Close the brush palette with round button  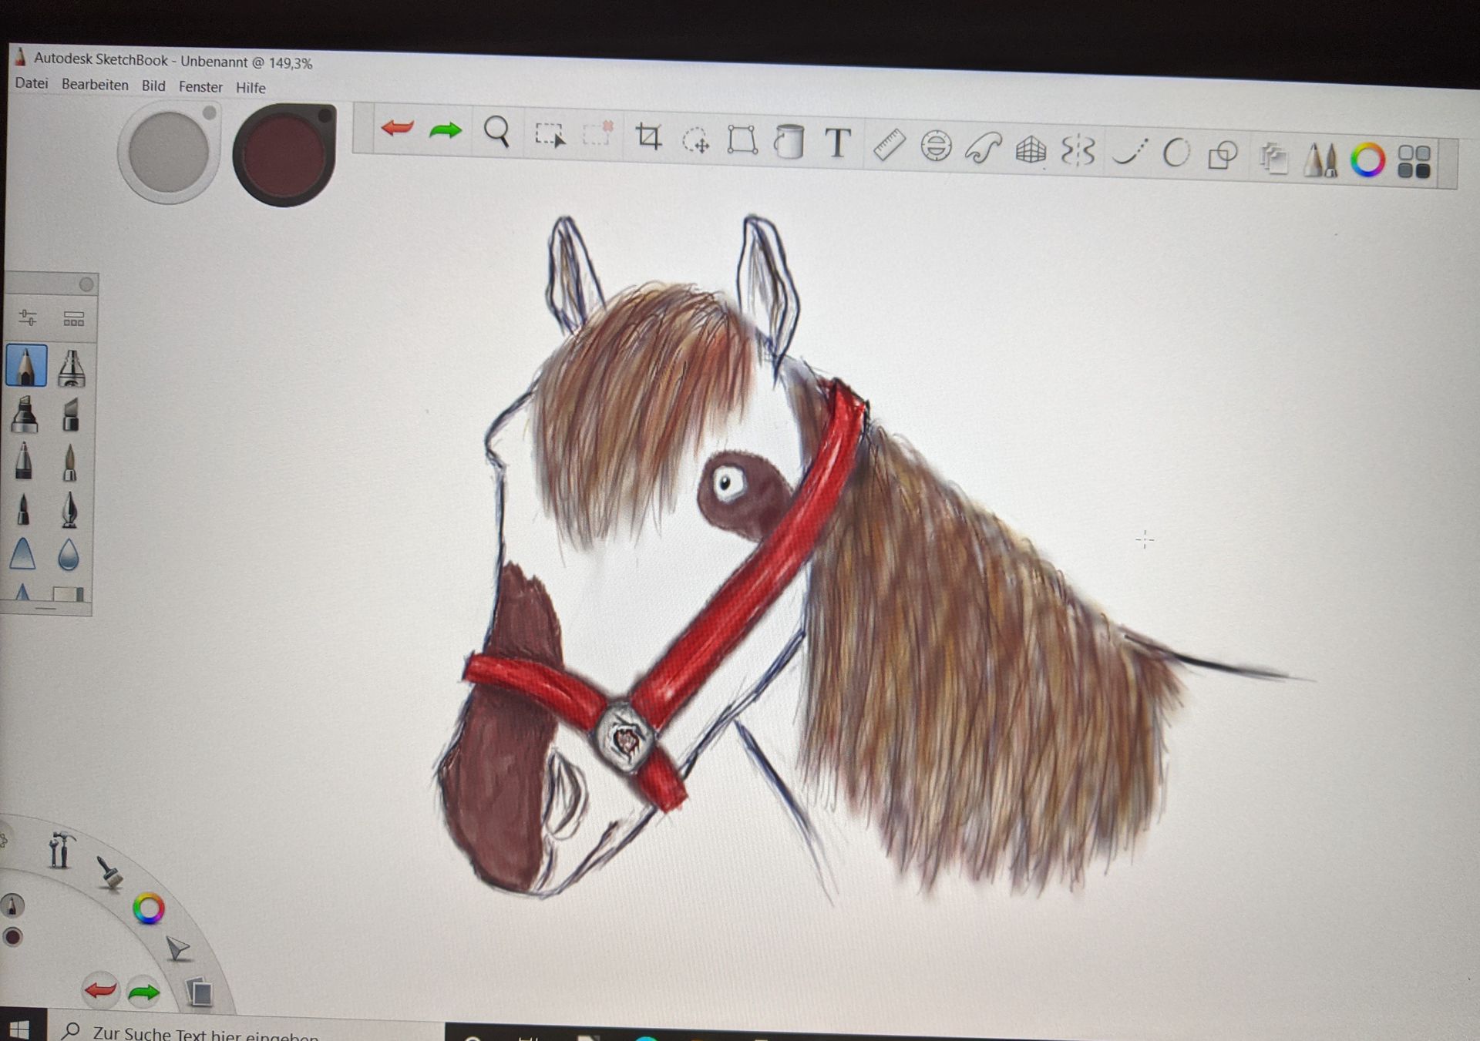(86, 284)
